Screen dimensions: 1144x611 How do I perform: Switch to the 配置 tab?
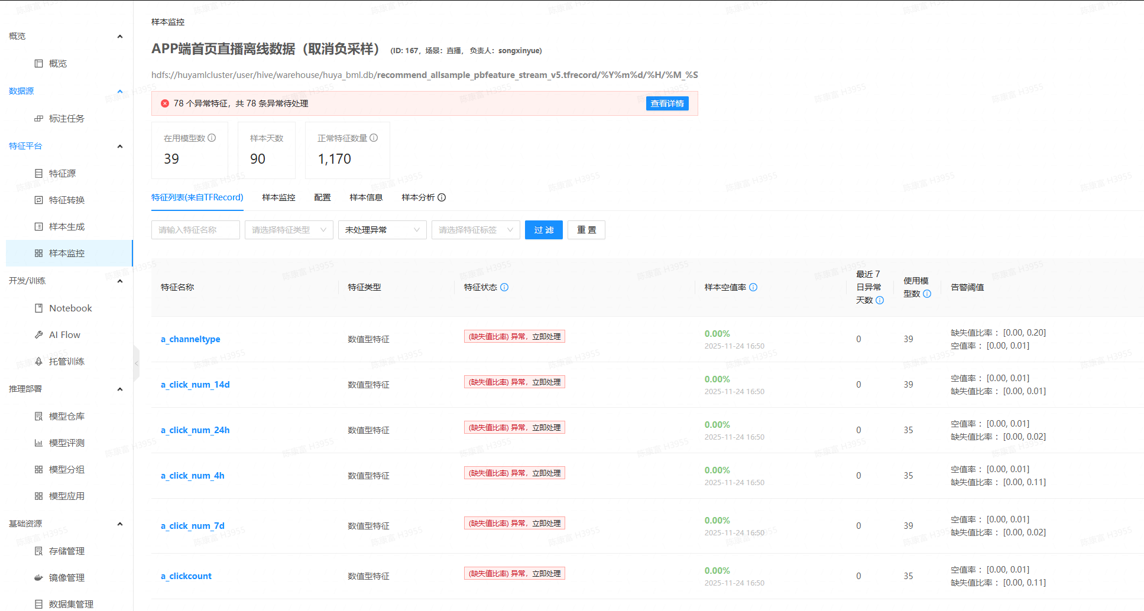pyautogui.click(x=322, y=197)
